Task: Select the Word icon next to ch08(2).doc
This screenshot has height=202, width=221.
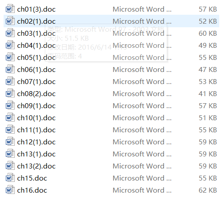Action: (10, 93)
